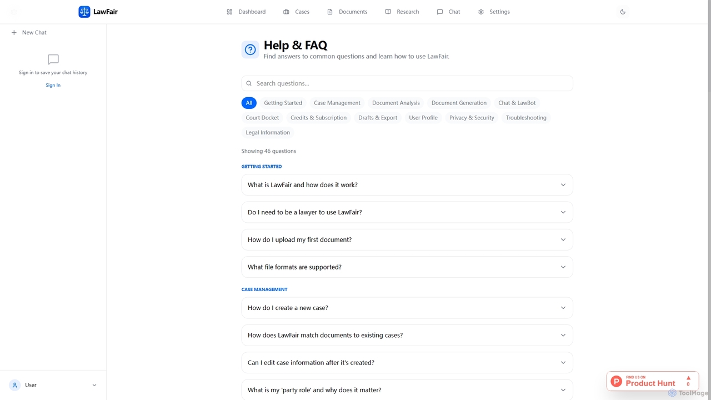Click the search magnifier icon
The image size is (711, 400).
(249, 83)
